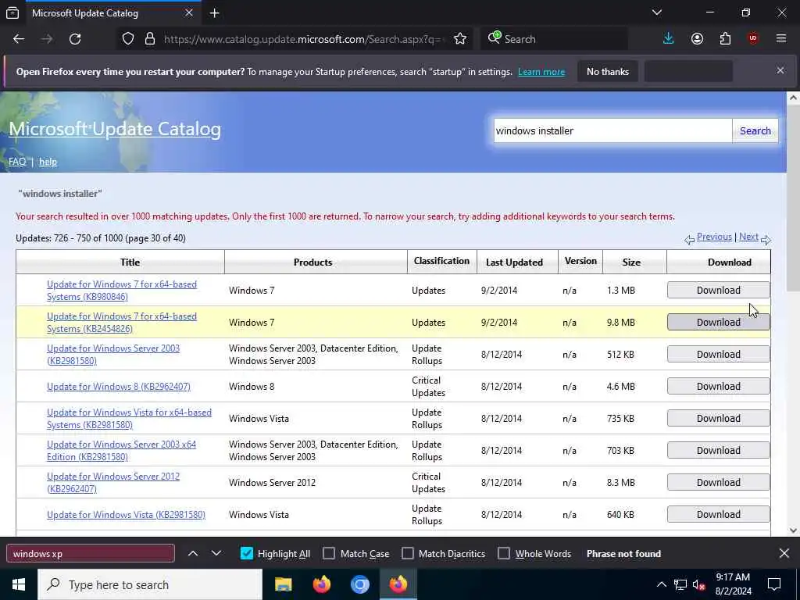
Task: Uncheck the Highlight All checkbox
Action: click(x=246, y=554)
